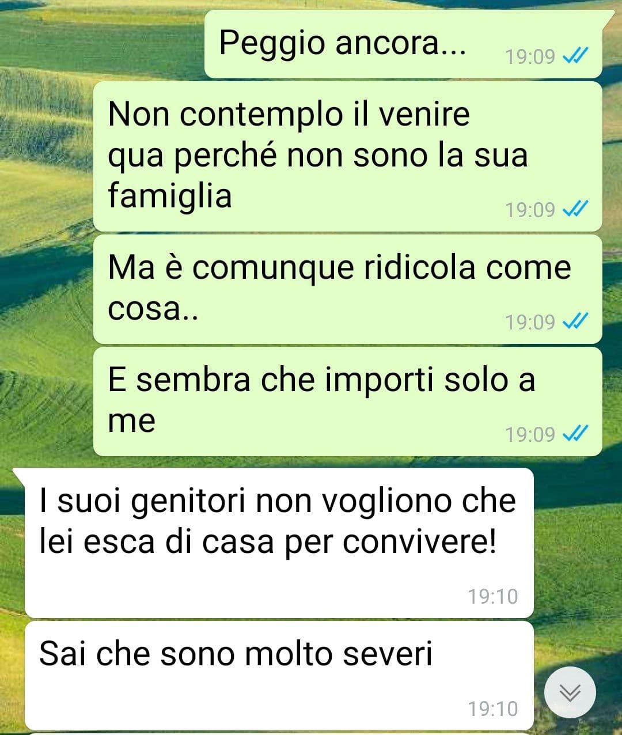This screenshot has height=735, width=622.
Task: Select the 'Peggio ancora...' message bubble
Action: (x=404, y=44)
